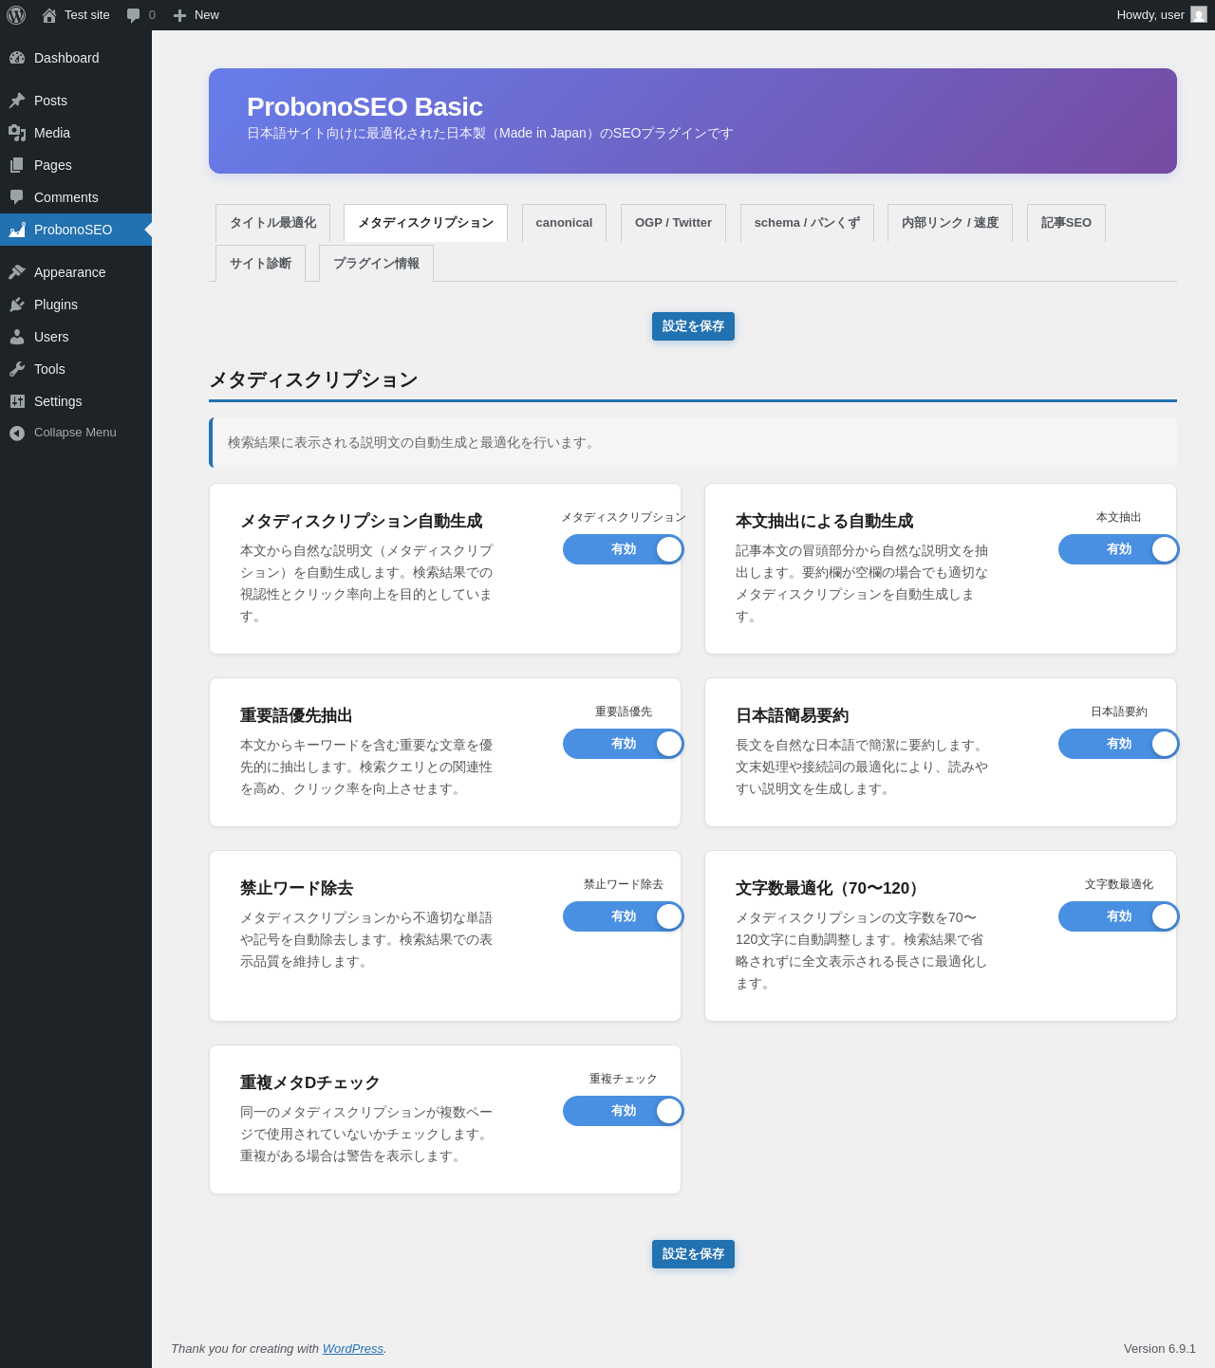
Task: Toggle the 重複チェック switch
Action: click(x=624, y=1111)
